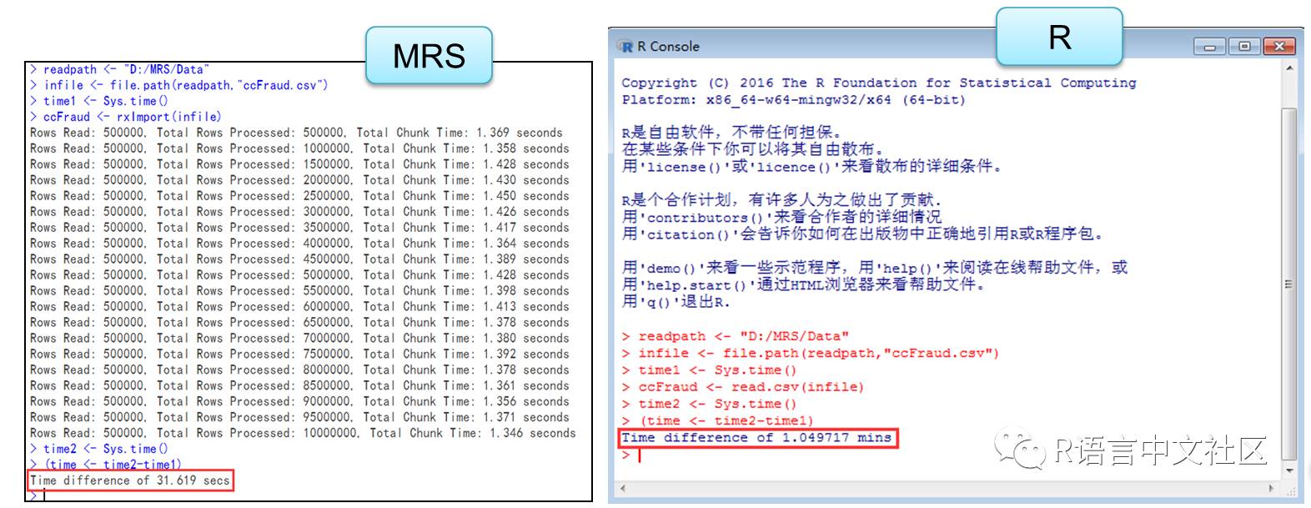Click the 'ccFraud <- rxImport(infile)' line in MRS
The width and height of the screenshot is (1311, 508).
(132, 117)
